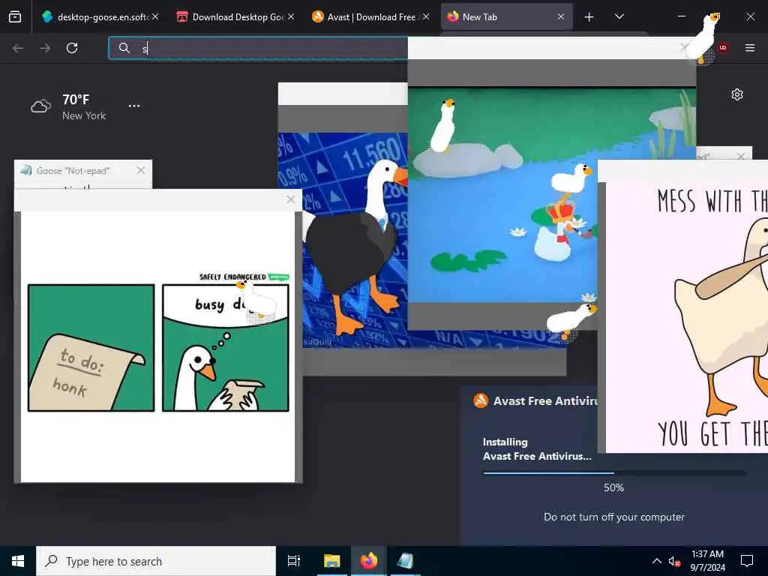768x576 pixels.
Task: Show hidden system tray icons
Action: 657,561
